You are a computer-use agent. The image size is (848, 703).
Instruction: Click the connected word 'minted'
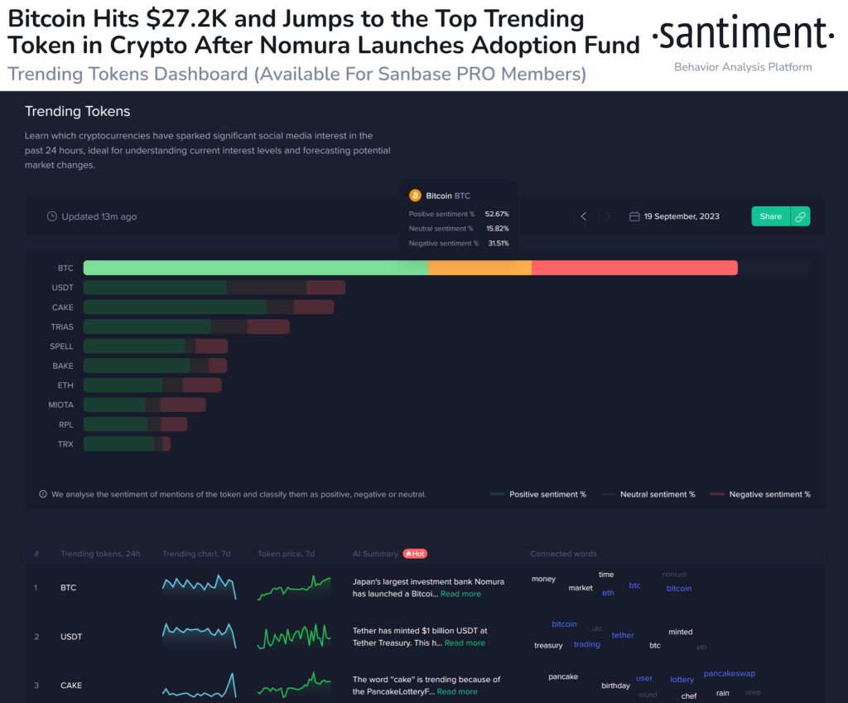click(681, 632)
